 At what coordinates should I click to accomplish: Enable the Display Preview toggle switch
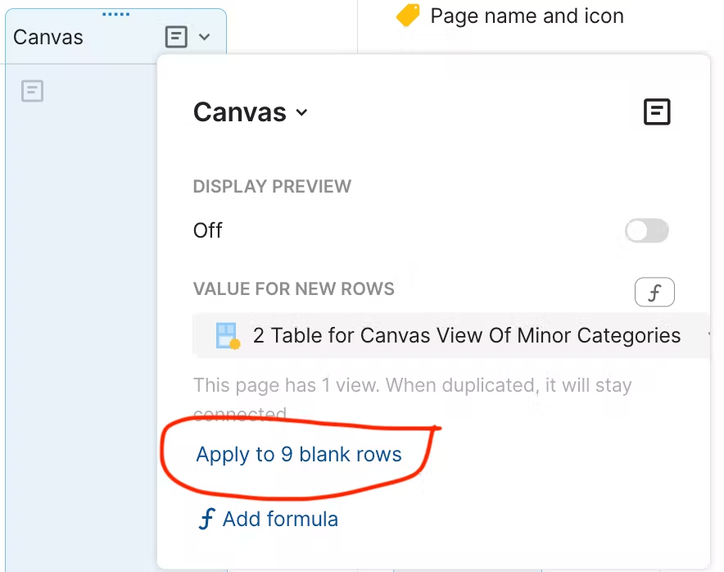tap(646, 231)
